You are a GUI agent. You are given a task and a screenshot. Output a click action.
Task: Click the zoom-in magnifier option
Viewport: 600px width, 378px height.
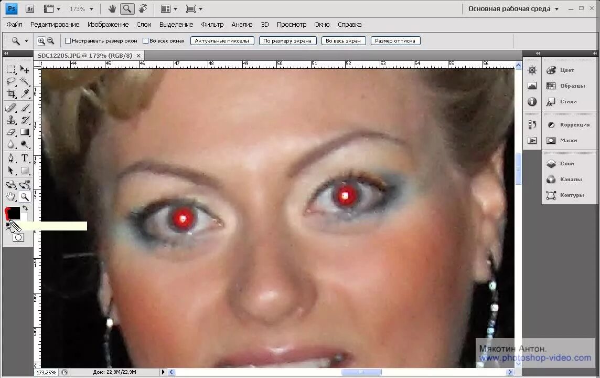pyautogui.click(x=41, y=40)
